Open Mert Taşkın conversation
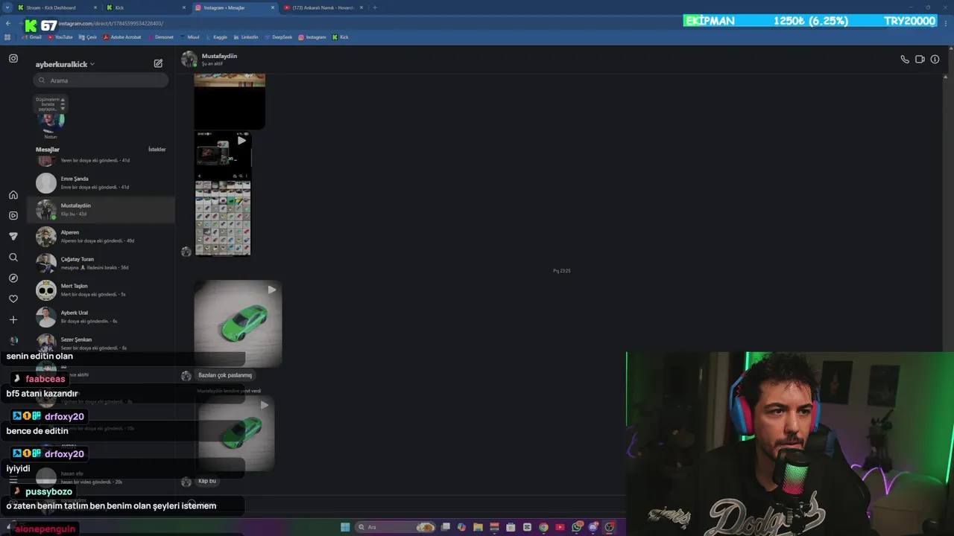Viewport: 954px width, 536px height. [x=101, y=290]
